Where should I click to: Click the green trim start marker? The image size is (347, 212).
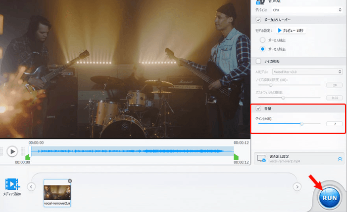coord(28,157)
